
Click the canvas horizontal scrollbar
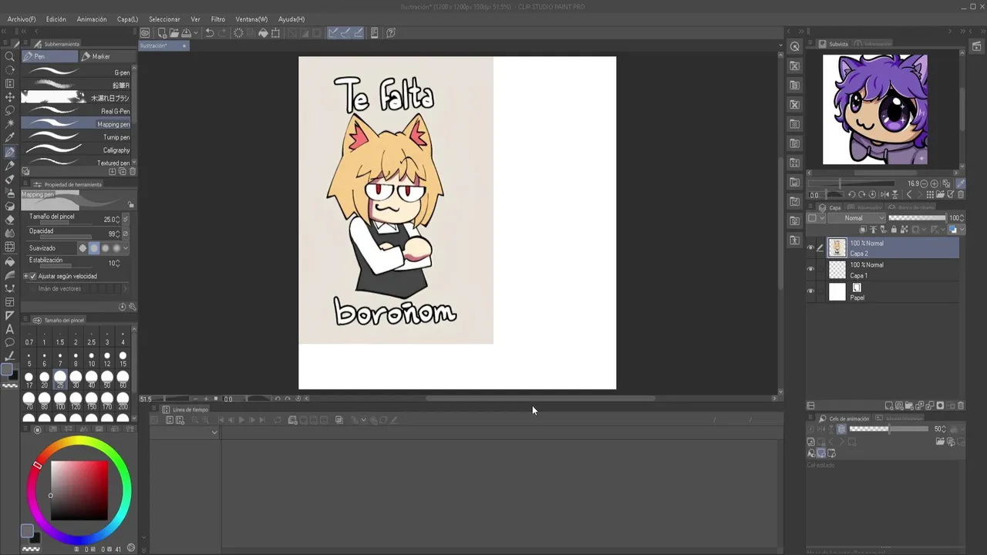pos(540,399)
